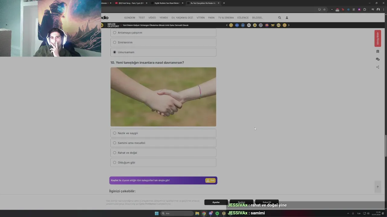This screenshot has height=217, width=387.
Task: Open the BİLGİSEL menu item
Action: [257, 18]
